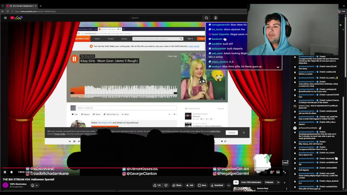
Task: Show next filter chips arrow
Action: (x=284, y=183)
